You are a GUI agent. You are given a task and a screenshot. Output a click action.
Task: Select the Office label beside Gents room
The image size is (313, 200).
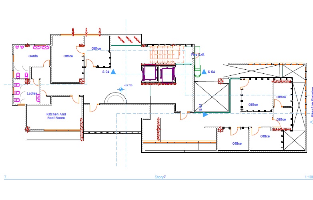click(x=68, y=56)
